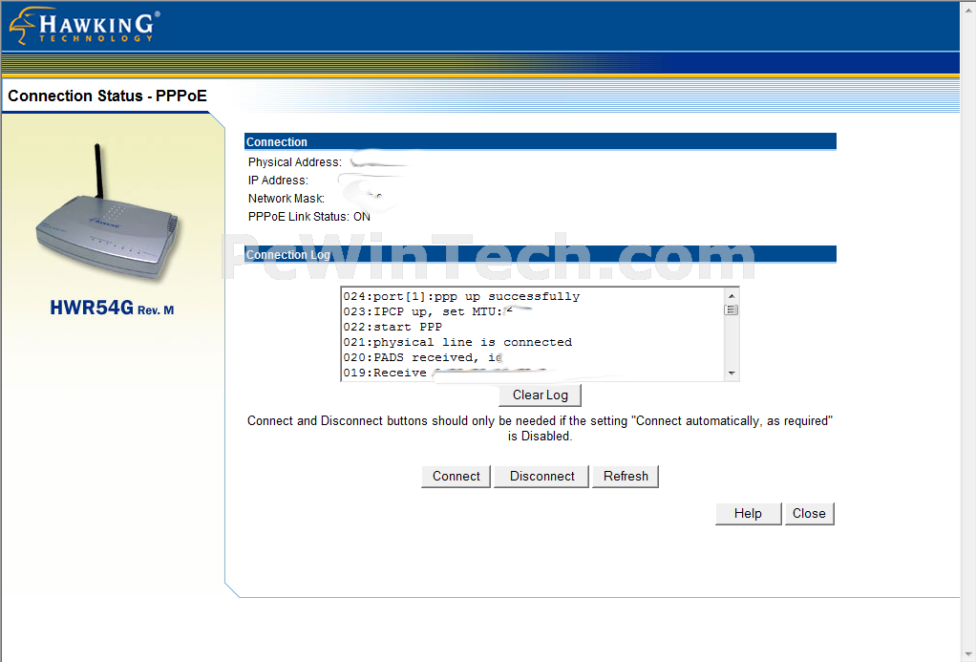
Task: Click connection log scroll up arrow
Action: (732, 296)
